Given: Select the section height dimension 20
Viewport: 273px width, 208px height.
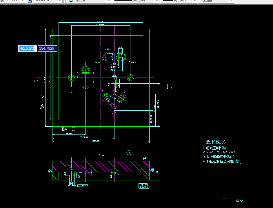Looking at the screenshot, I should click(x=157, y=172).
